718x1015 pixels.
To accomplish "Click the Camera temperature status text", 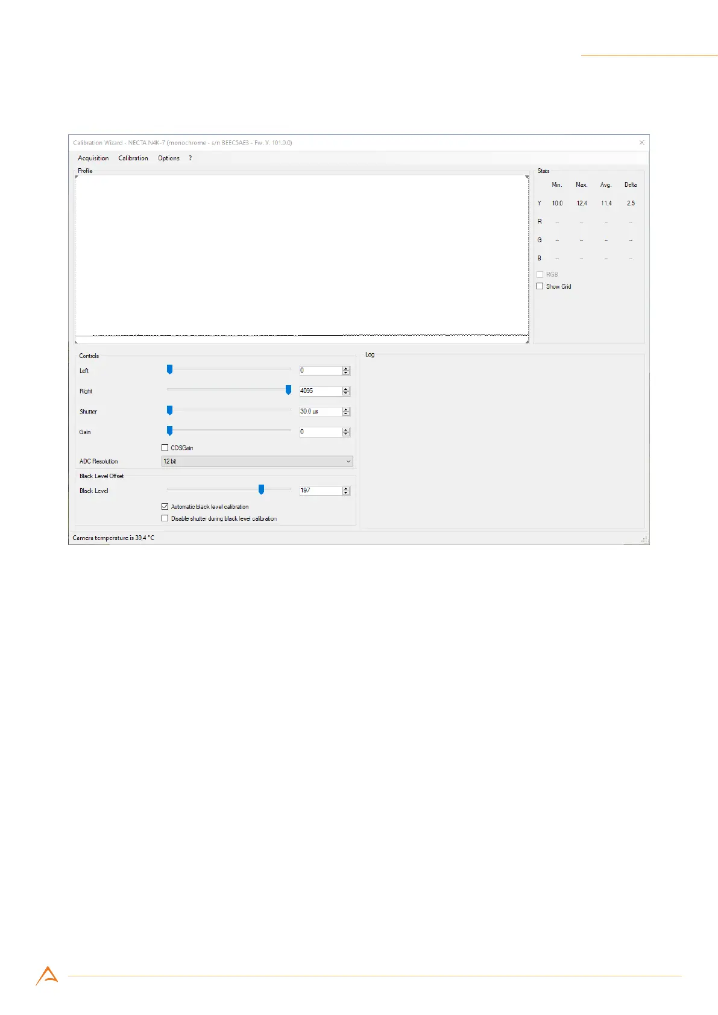I will (113, 538).
